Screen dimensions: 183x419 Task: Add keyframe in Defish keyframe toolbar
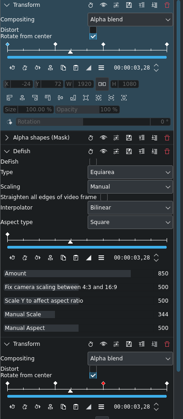pos(25,258)
